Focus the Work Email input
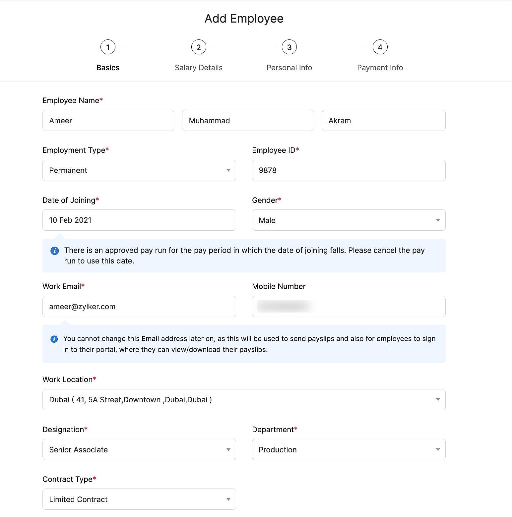512x517 pixels. click(139, 307)
